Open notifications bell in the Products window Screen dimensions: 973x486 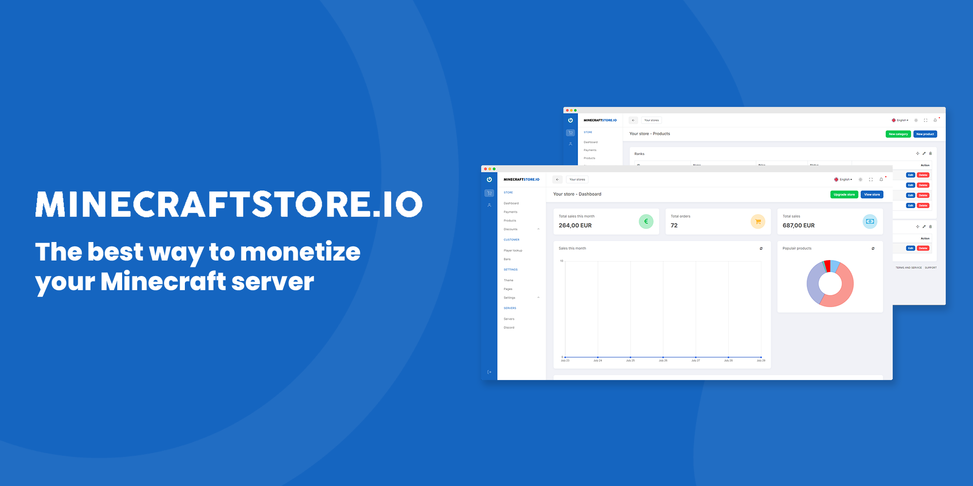point(935,120)
